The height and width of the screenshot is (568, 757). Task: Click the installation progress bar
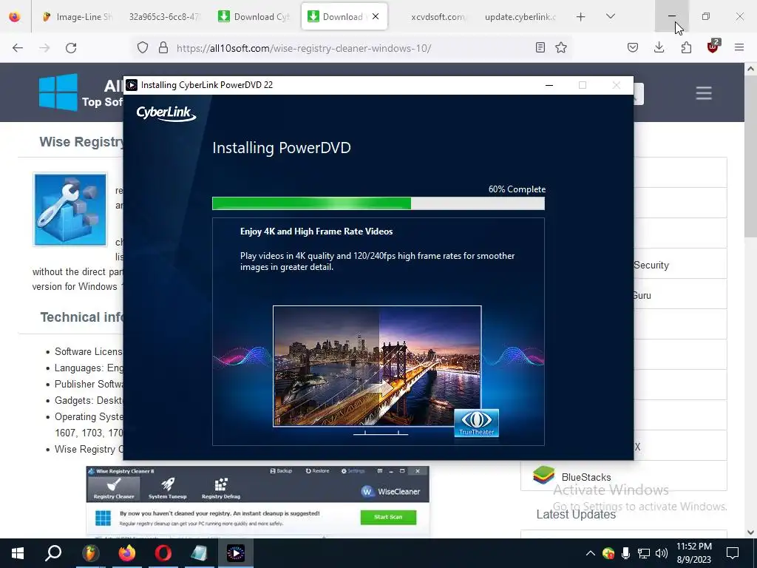tap(378, 203)
